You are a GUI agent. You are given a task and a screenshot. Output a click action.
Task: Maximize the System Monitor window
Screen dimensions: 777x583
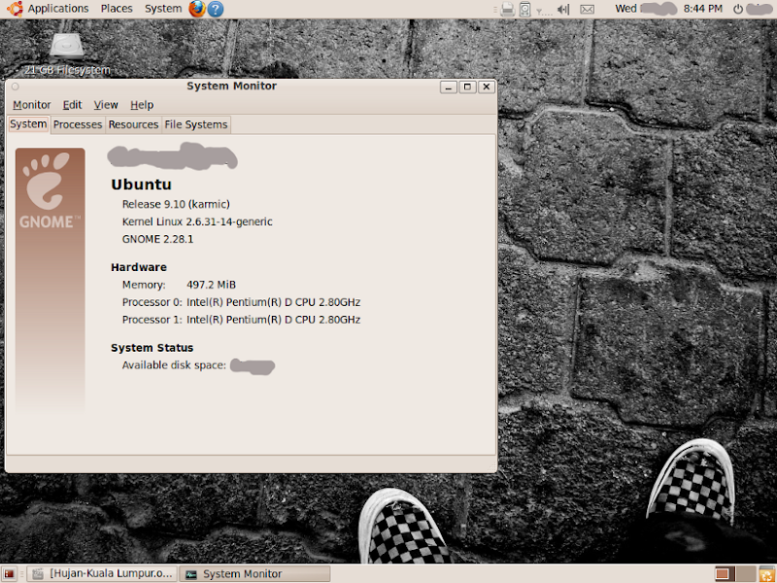[x=467, y=86]
